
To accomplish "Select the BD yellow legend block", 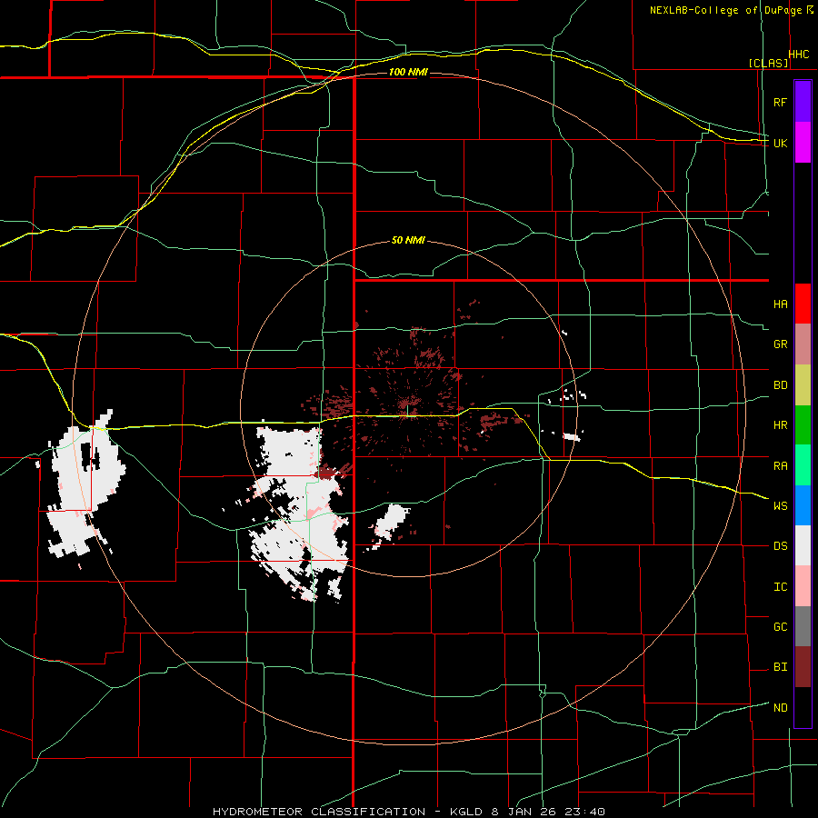I will [x=803, y=385].
